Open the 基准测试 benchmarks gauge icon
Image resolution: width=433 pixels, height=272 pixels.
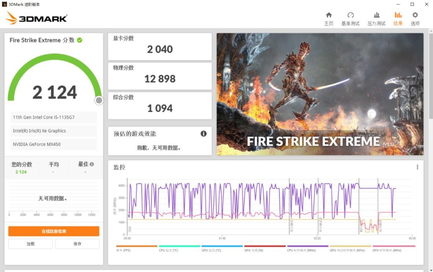click(351, 15)
